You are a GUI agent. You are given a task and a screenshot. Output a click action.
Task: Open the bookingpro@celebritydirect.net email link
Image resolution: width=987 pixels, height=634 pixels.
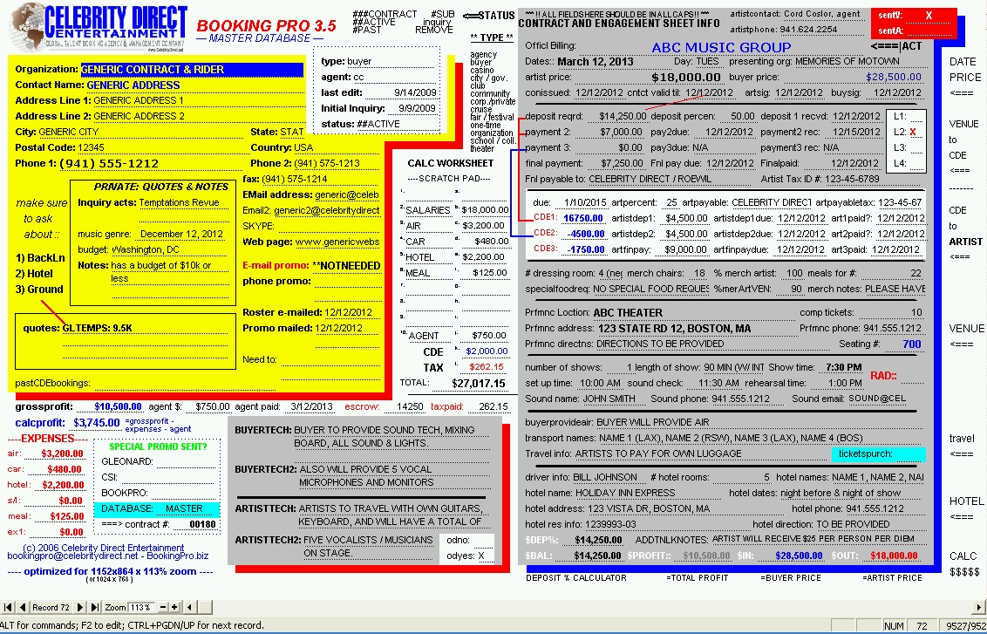(72, 556)
